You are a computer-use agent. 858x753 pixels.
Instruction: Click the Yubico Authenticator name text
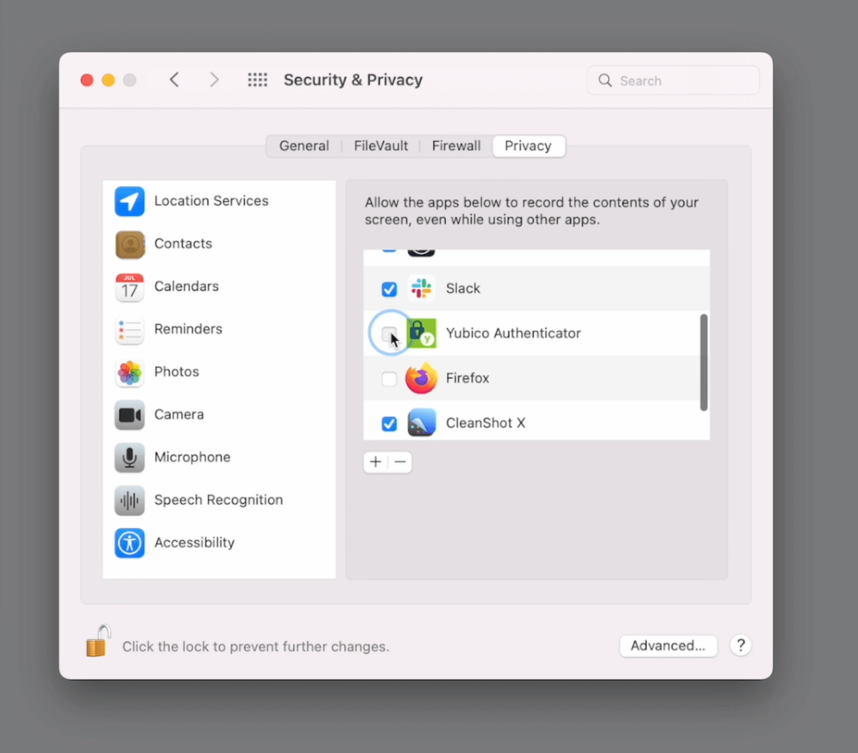513,334
